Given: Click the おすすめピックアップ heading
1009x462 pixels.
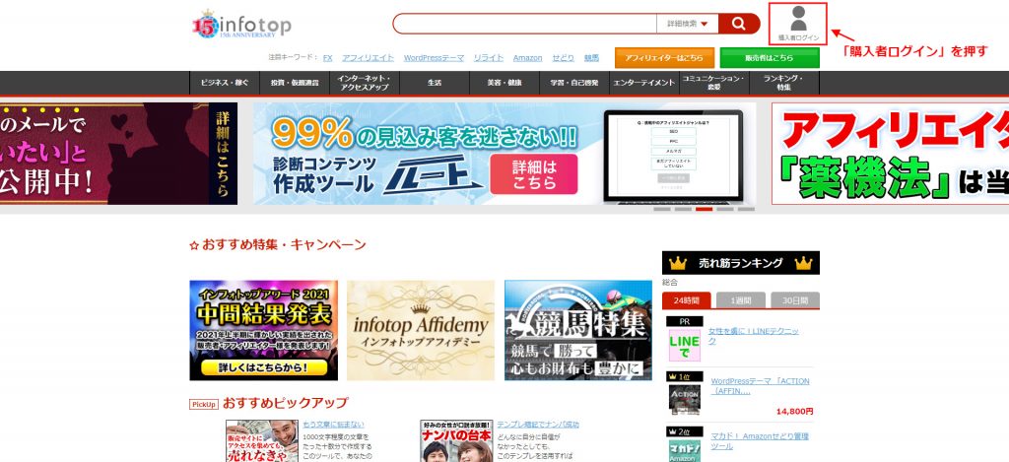Looking at the screenshot, I should pos(285,404).
